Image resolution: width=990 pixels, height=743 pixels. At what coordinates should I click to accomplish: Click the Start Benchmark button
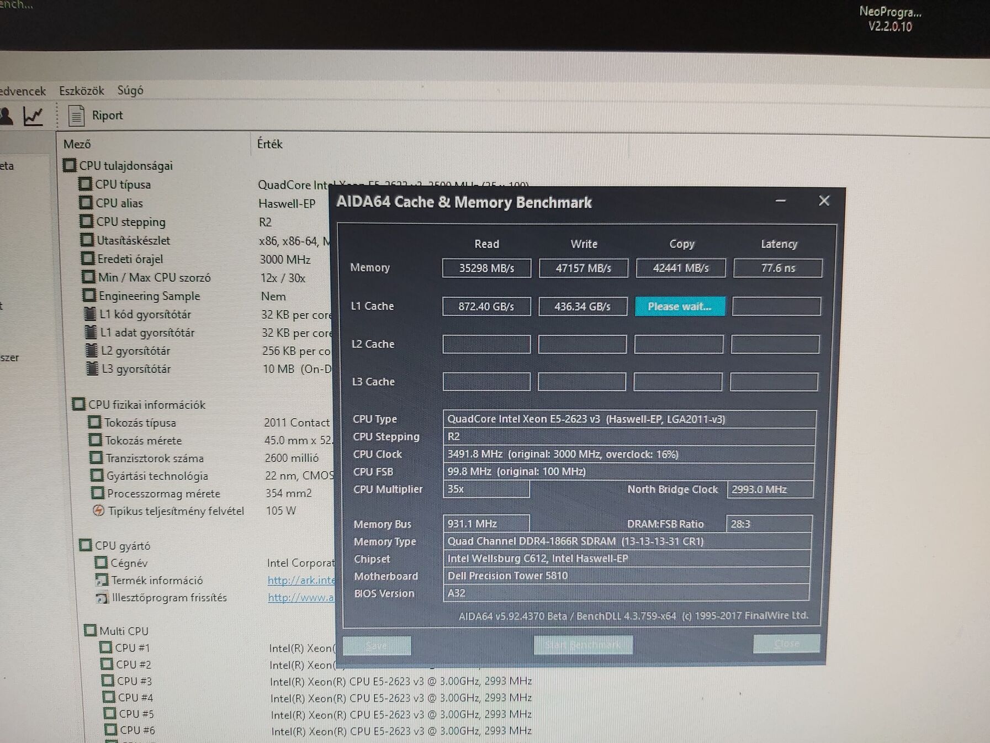583,645
